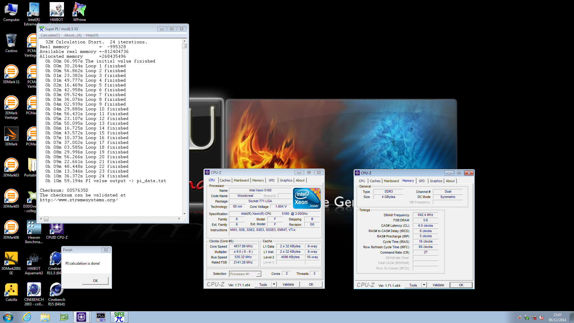Click Validate in right CPU-Z window
Screen dimensions: 574x323
(438, 285)
